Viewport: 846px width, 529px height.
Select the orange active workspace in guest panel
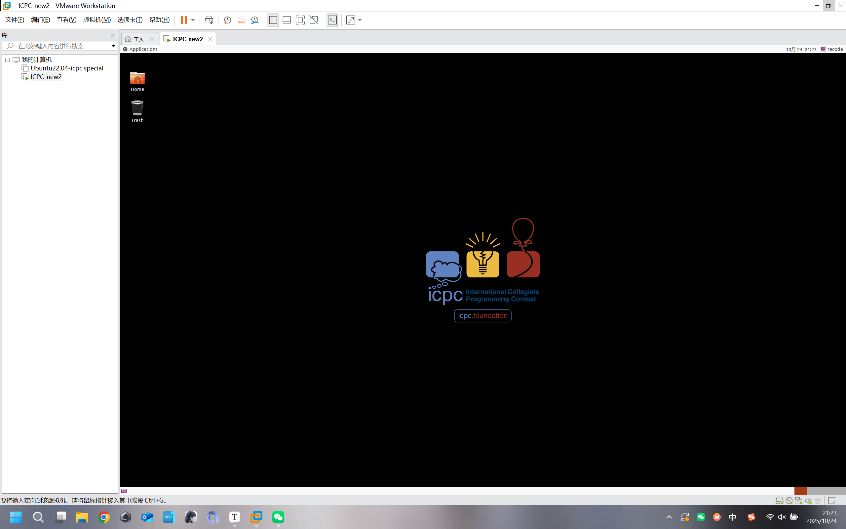pyautogui.click(x=800, y=491)
